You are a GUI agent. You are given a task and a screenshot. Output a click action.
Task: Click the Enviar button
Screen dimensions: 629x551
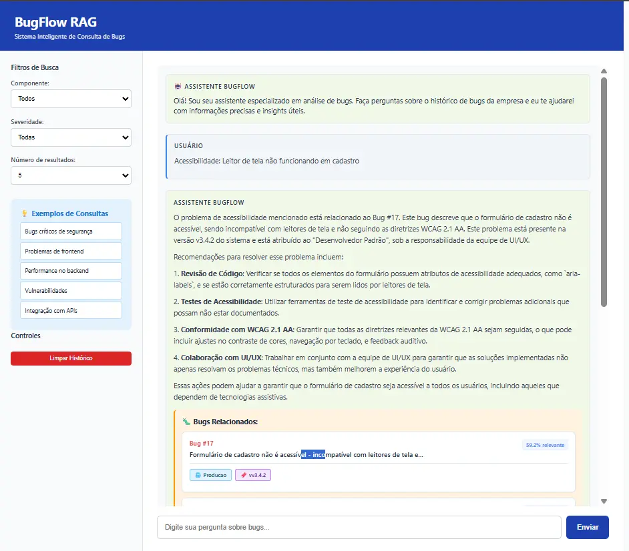pyautogui.click(x=587, y=527)
